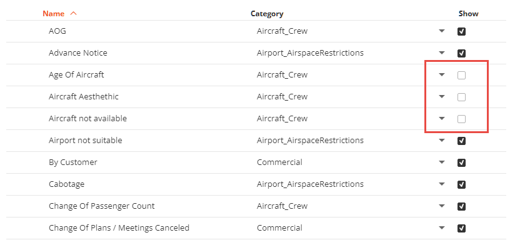Open category dropdown for AOG

pyautogui.click(x=441, y=31)
